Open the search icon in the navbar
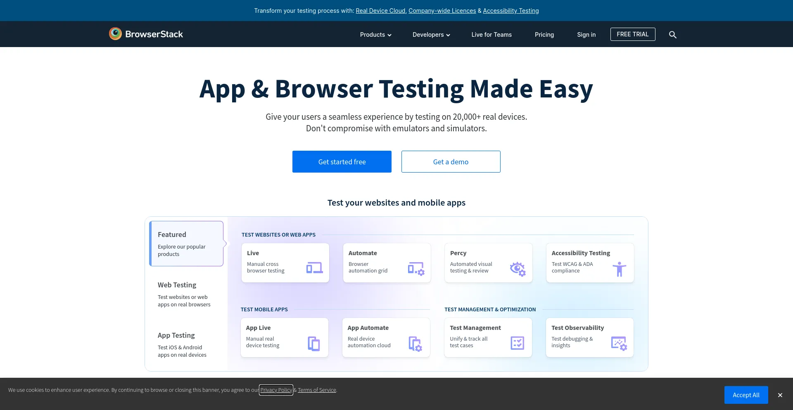The width and height of the screenshot is (793, 410). click(673, 35)
